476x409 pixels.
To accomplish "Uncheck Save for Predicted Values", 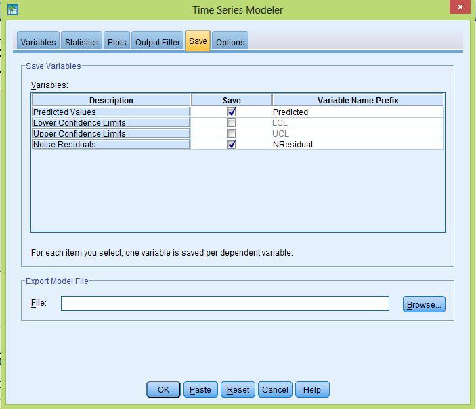I will tap(232, 112).
